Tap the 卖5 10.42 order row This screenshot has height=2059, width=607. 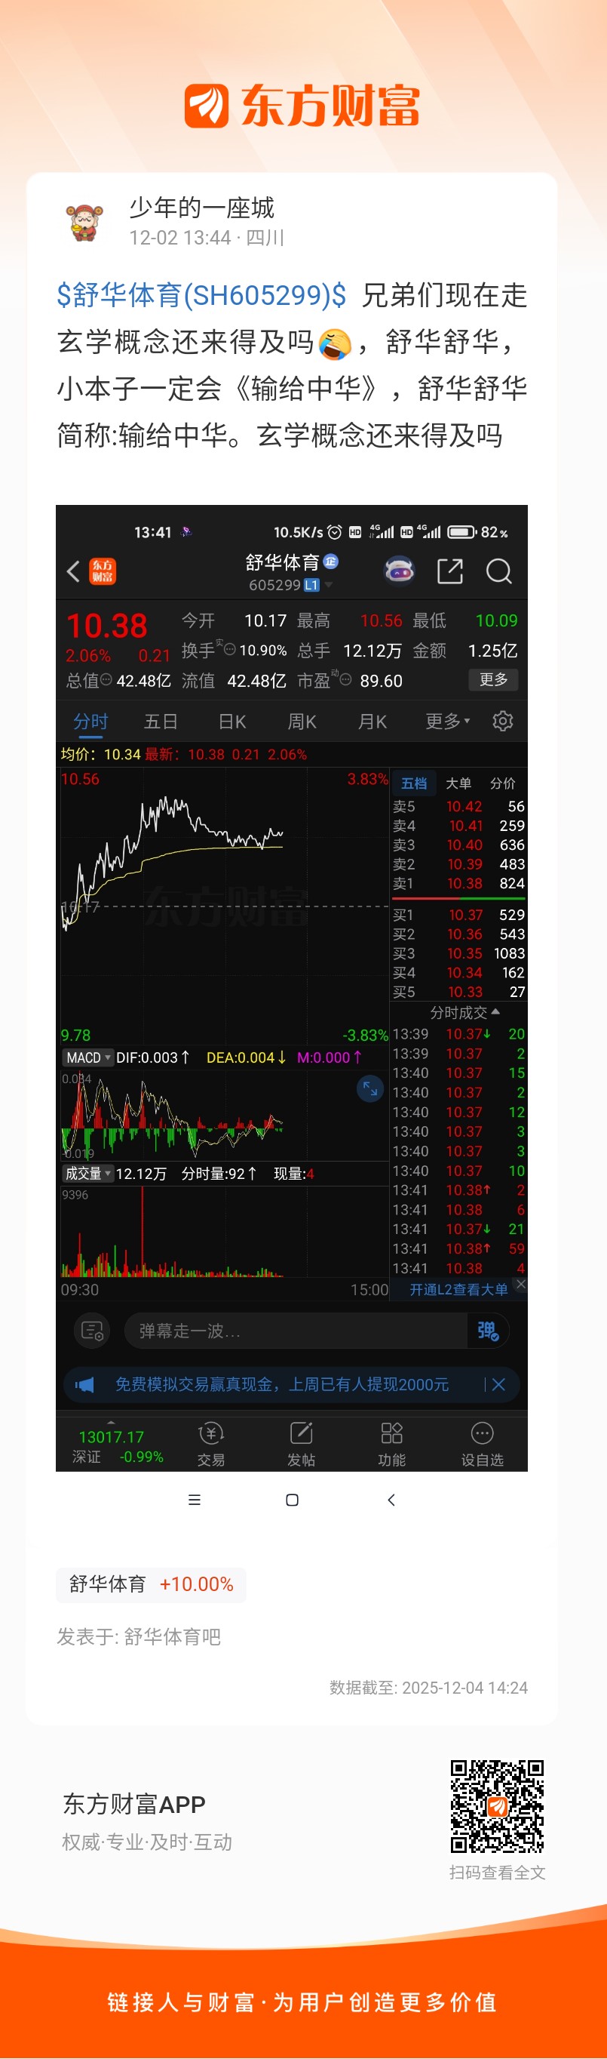click(x=458, y=807)
